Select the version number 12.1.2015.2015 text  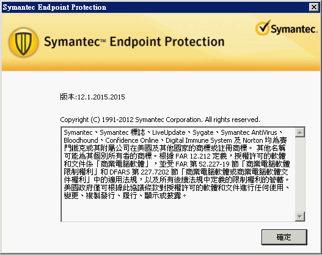pos(101,97)
